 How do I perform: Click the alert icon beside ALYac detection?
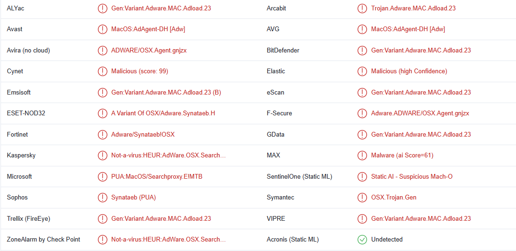pyautogui.click(x=103, y=9)
